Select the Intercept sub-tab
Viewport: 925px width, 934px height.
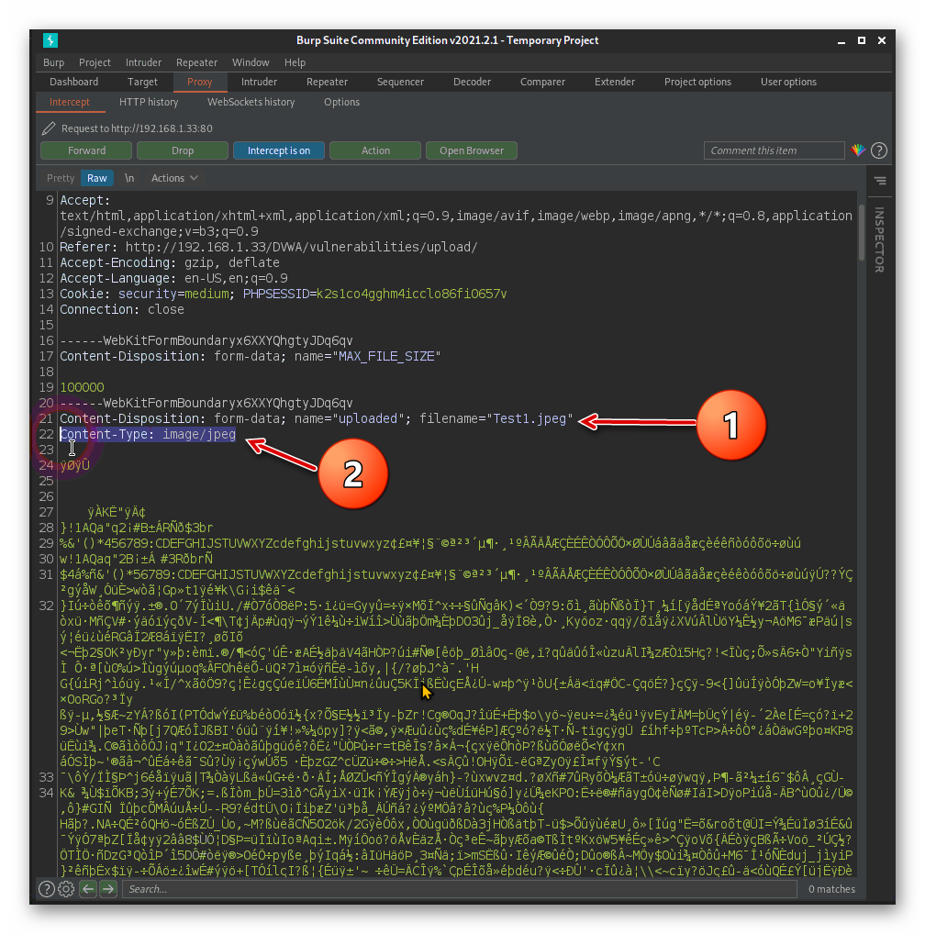point(70,103)
